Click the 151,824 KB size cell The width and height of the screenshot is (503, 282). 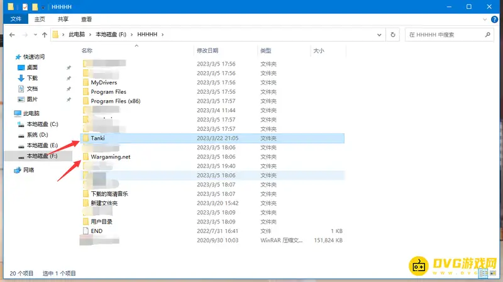[328, 240]
